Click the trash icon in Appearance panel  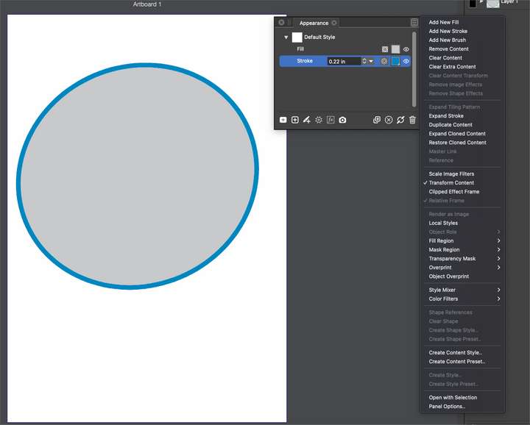412,120
